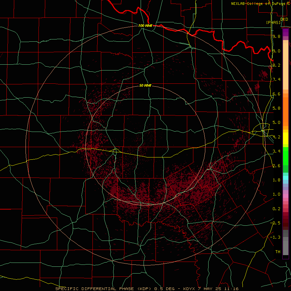Click the 5.0 value on the scale
The width and height of the screenshot is (291, 291).
(x=276, y=123)
